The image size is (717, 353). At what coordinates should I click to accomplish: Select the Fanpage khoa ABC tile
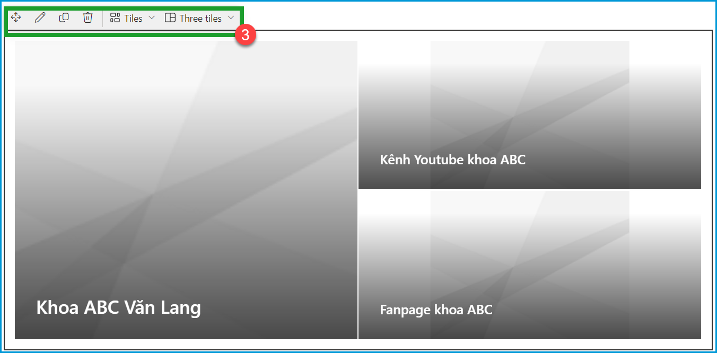tap(530, 265)
